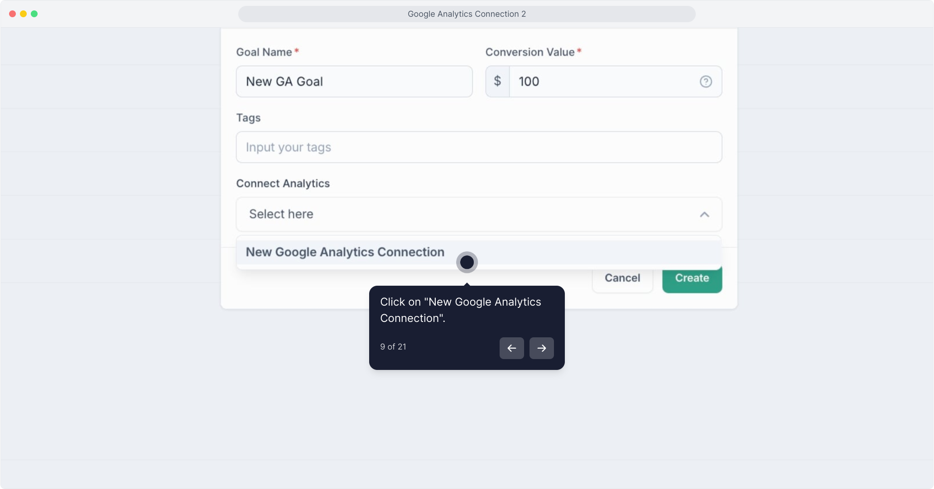Maximize the window using the green button

(x=34, y=14)
